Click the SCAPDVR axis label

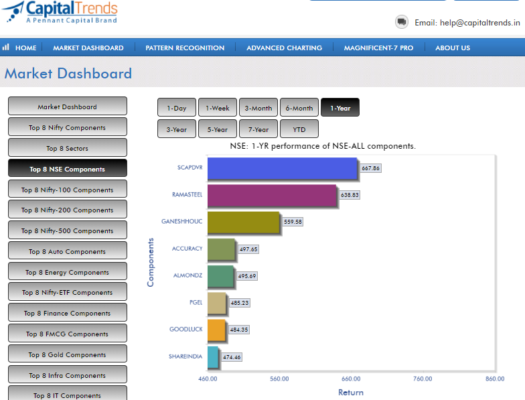coord(190,168)
